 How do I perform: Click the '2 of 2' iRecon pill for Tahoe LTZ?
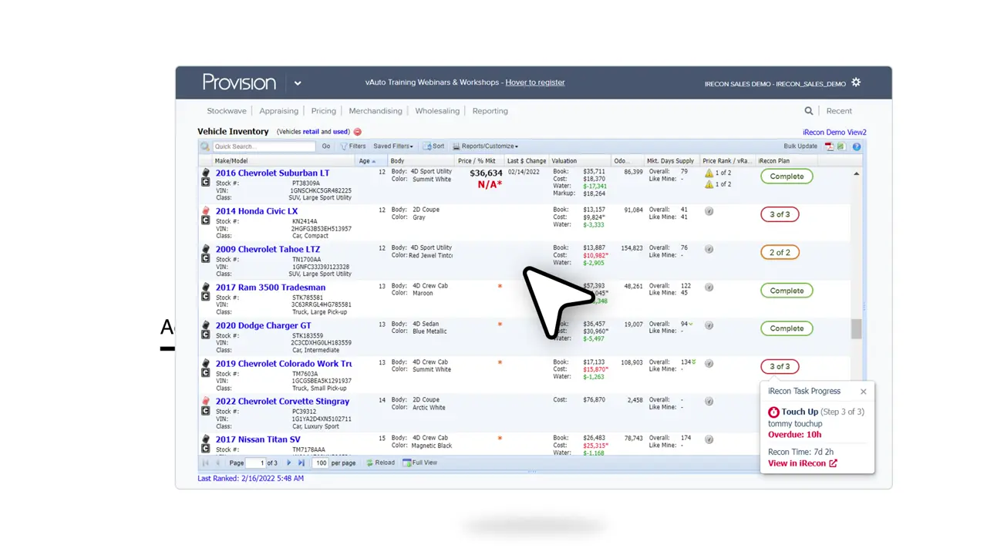click(780, 252)
